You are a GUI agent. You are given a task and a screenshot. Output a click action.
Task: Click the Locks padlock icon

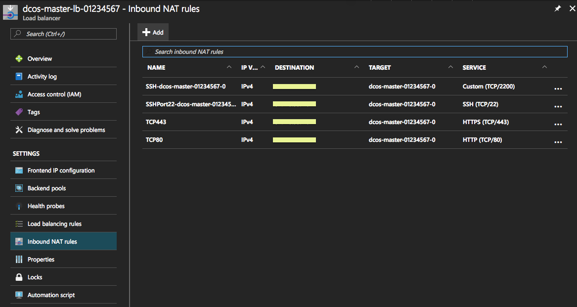(19, 277)
